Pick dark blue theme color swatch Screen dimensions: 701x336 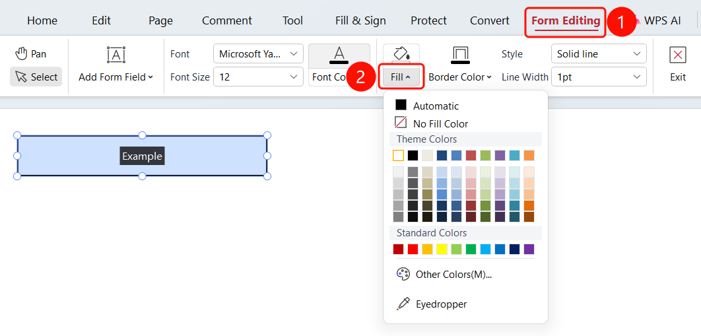tap(442, 156)
